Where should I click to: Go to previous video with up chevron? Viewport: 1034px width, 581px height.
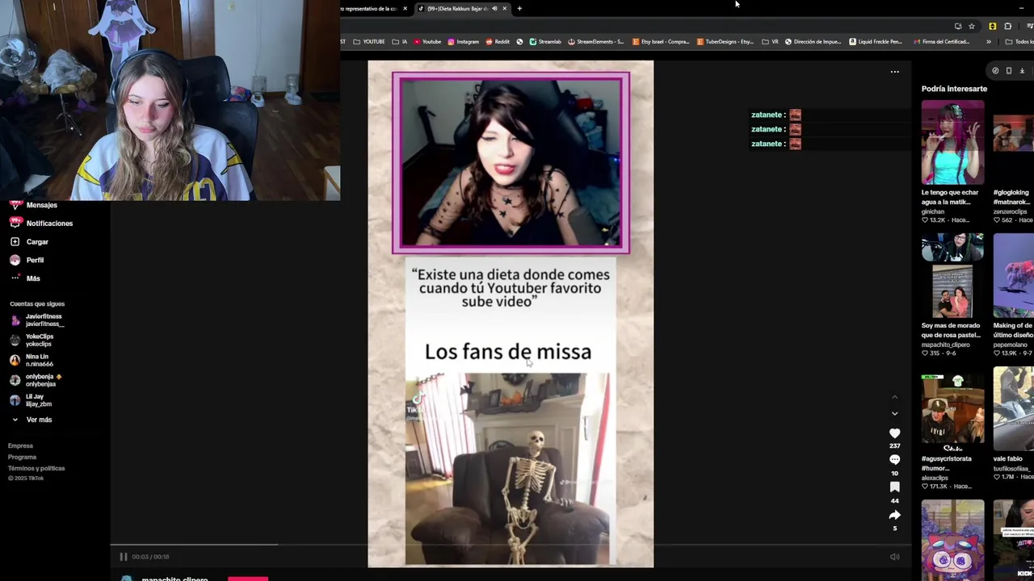pyautogui.click(x=894, y=397)
